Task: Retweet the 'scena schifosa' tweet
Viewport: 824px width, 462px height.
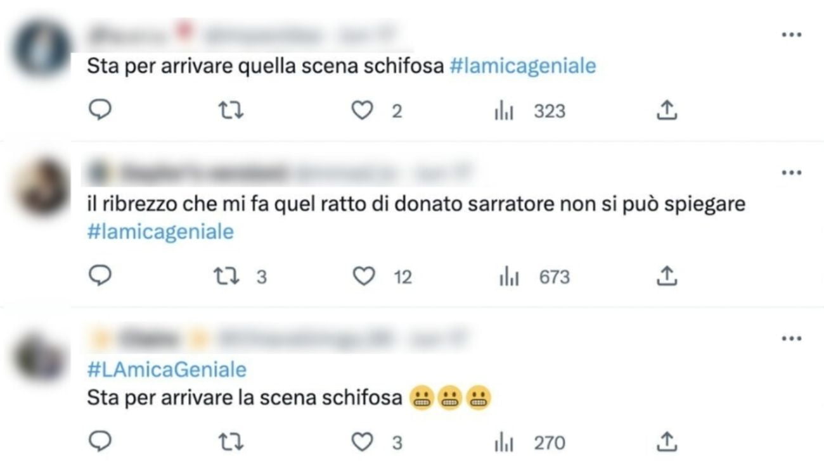Action: [231, 110]
